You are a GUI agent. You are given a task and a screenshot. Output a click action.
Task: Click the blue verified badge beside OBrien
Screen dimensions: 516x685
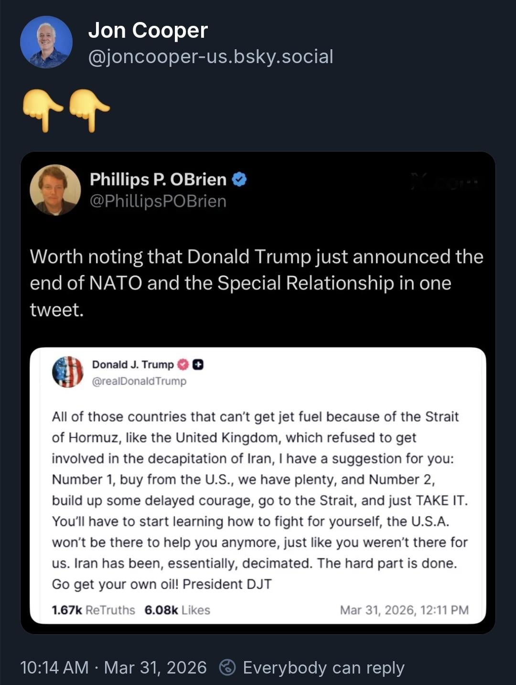(x=239, y=180)
